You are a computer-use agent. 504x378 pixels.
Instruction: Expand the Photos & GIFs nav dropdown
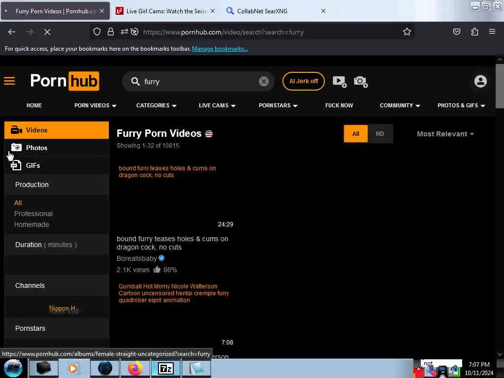click(x=461, y=105)
